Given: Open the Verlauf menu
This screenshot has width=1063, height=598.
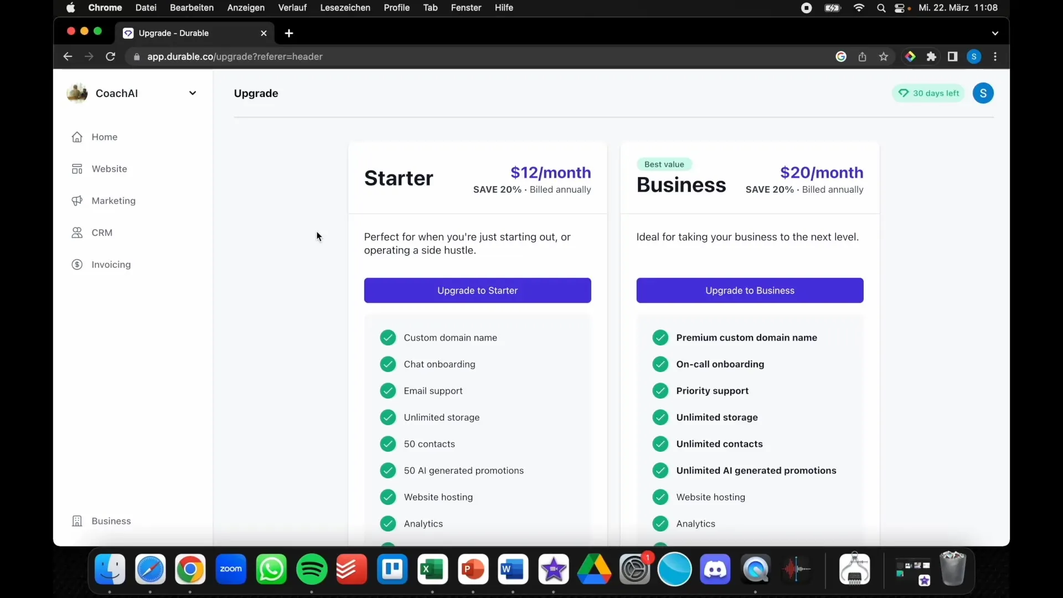Looking at the screenshot, I should 292,8.
